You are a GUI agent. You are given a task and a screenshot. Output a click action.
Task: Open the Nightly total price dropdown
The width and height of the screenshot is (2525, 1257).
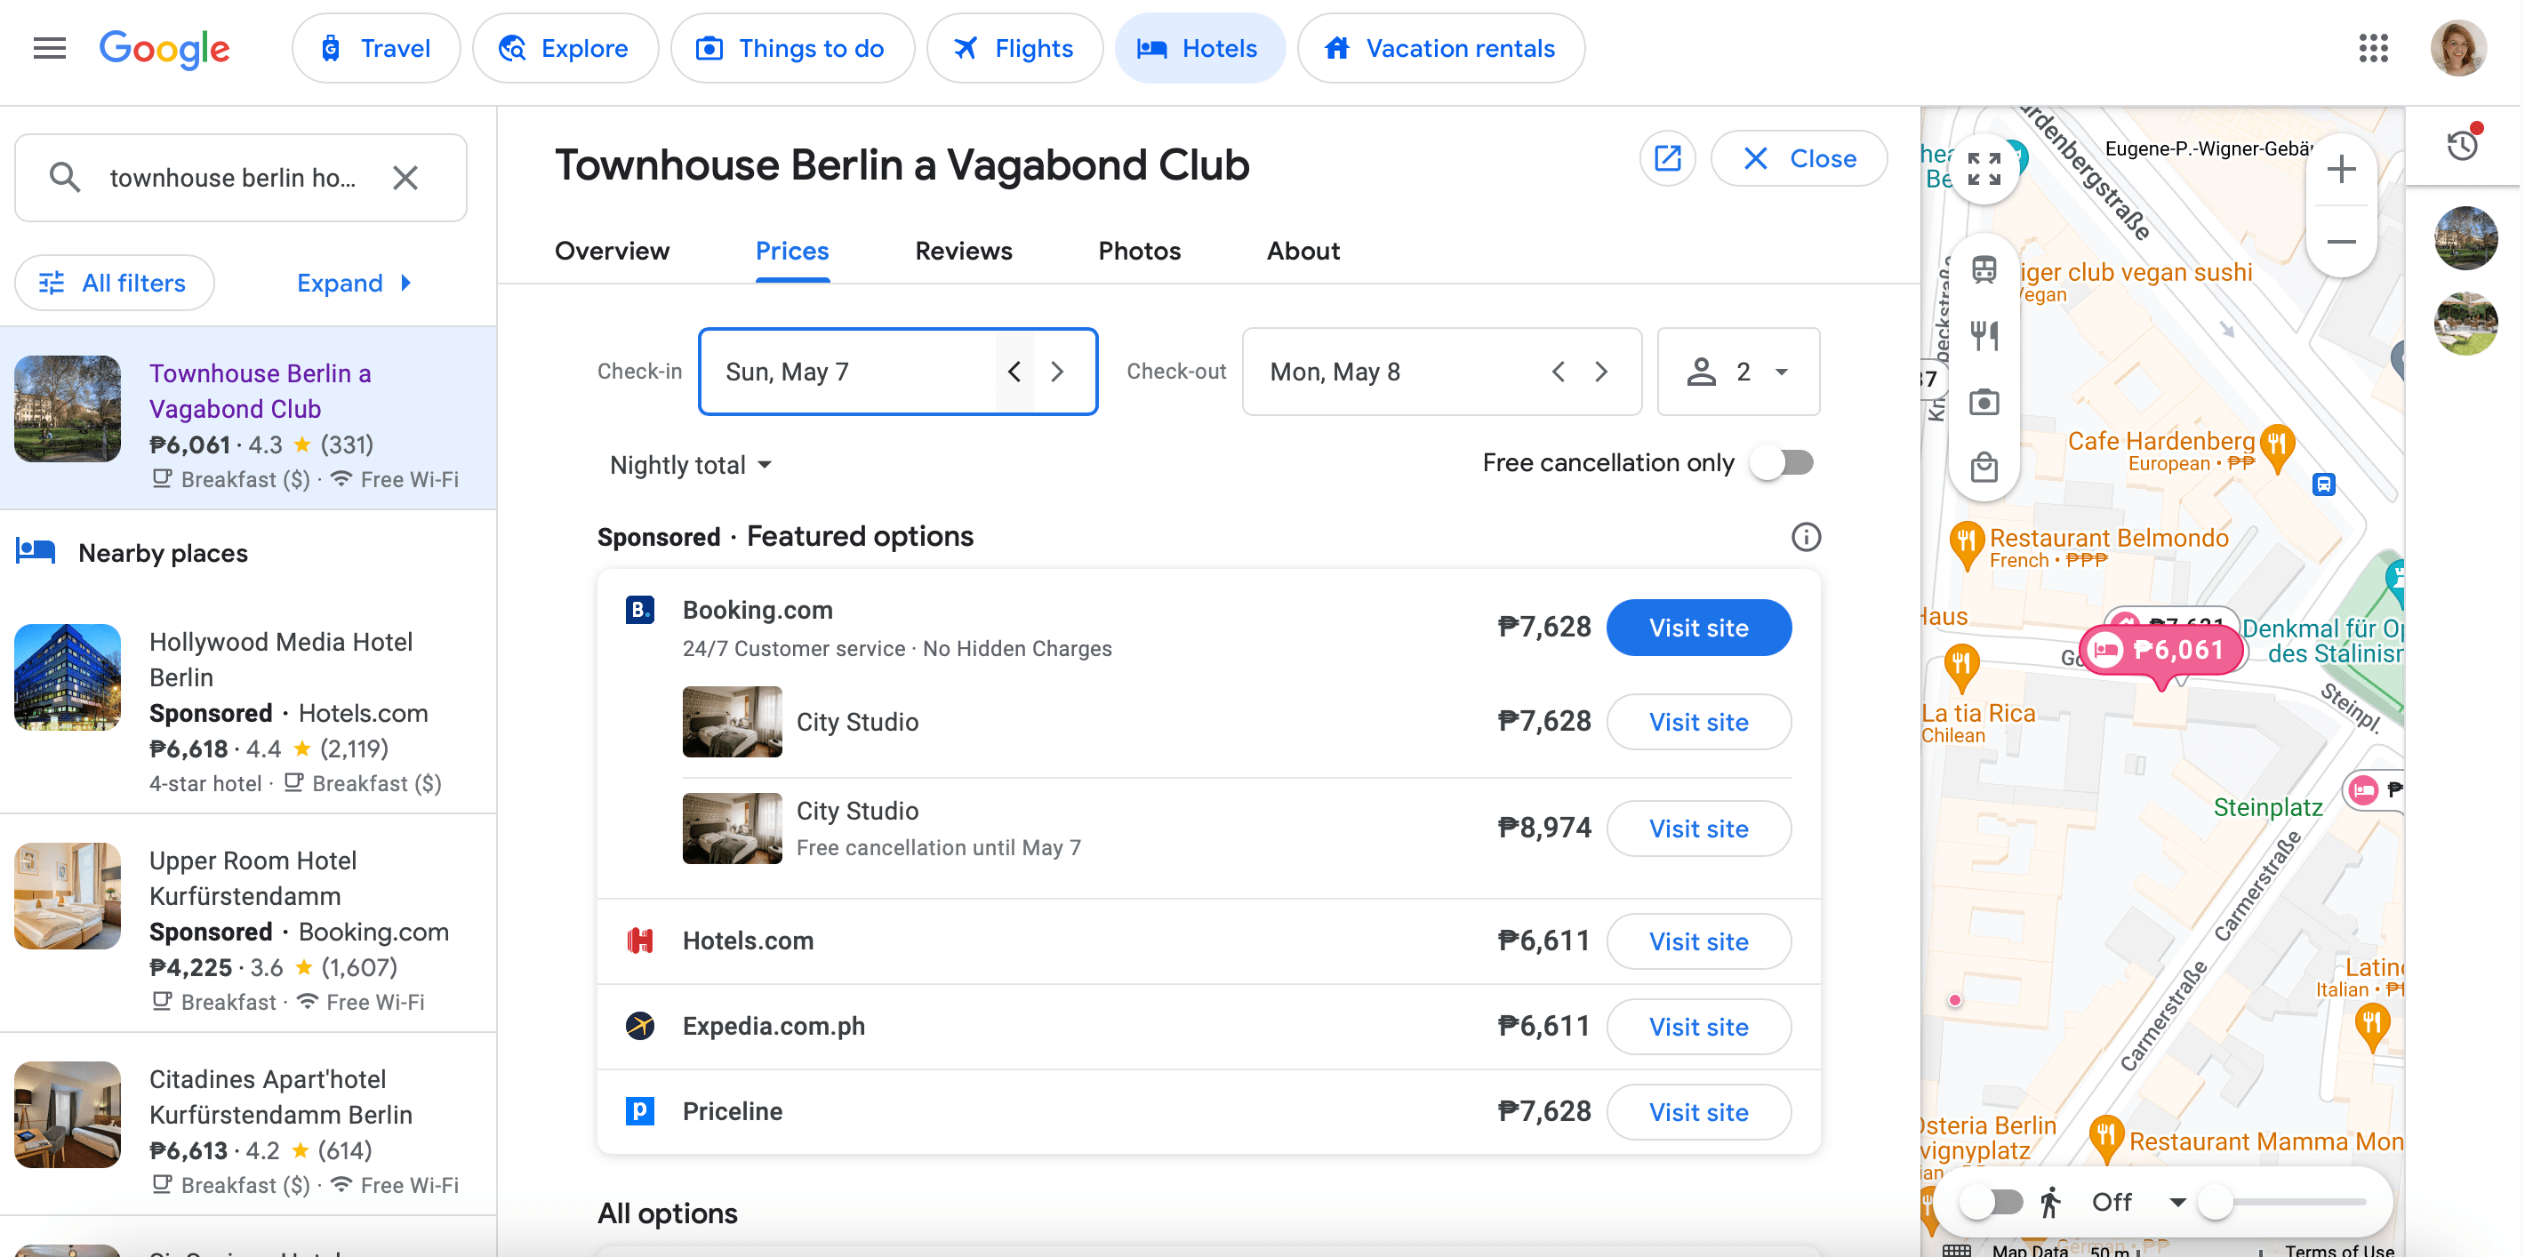(x=691, y=464)
